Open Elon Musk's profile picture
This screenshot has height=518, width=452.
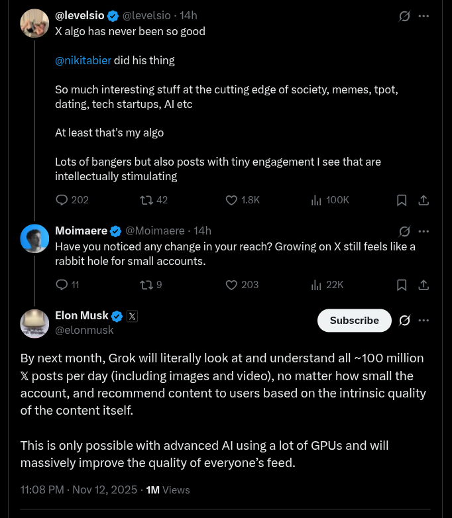(x=34, y=323)
